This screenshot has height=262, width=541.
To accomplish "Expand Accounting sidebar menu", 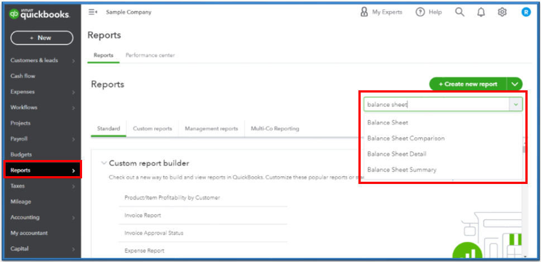I will [43, 217].
